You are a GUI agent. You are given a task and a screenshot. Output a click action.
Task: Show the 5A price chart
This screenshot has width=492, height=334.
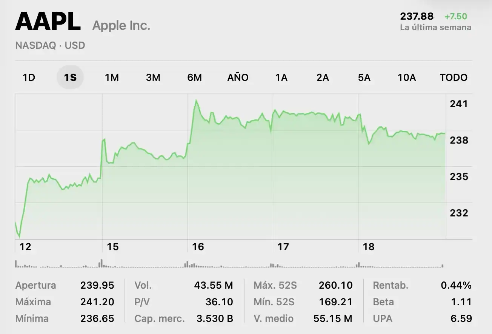pos(364,77)
